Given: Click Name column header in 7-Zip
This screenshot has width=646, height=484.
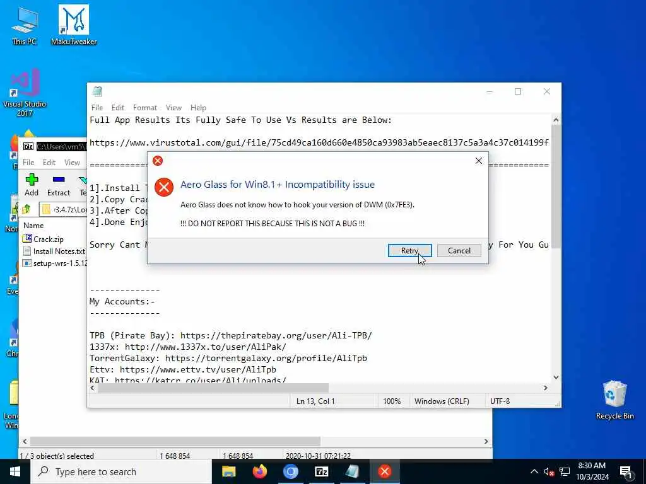Looking at the screenshot, I should (33, 226).
